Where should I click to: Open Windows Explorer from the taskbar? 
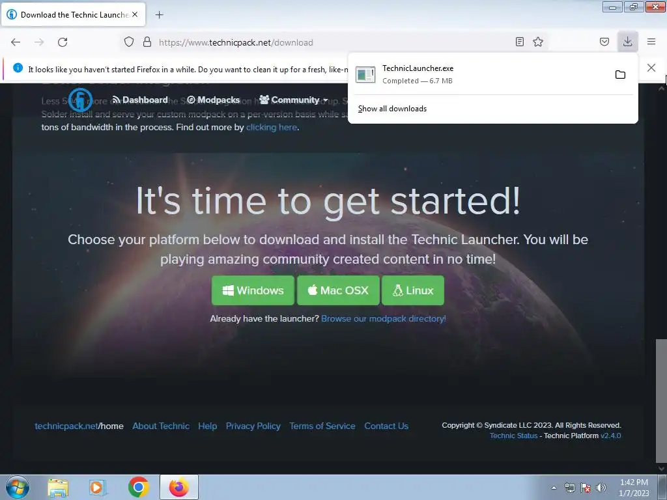click(58, 487)
